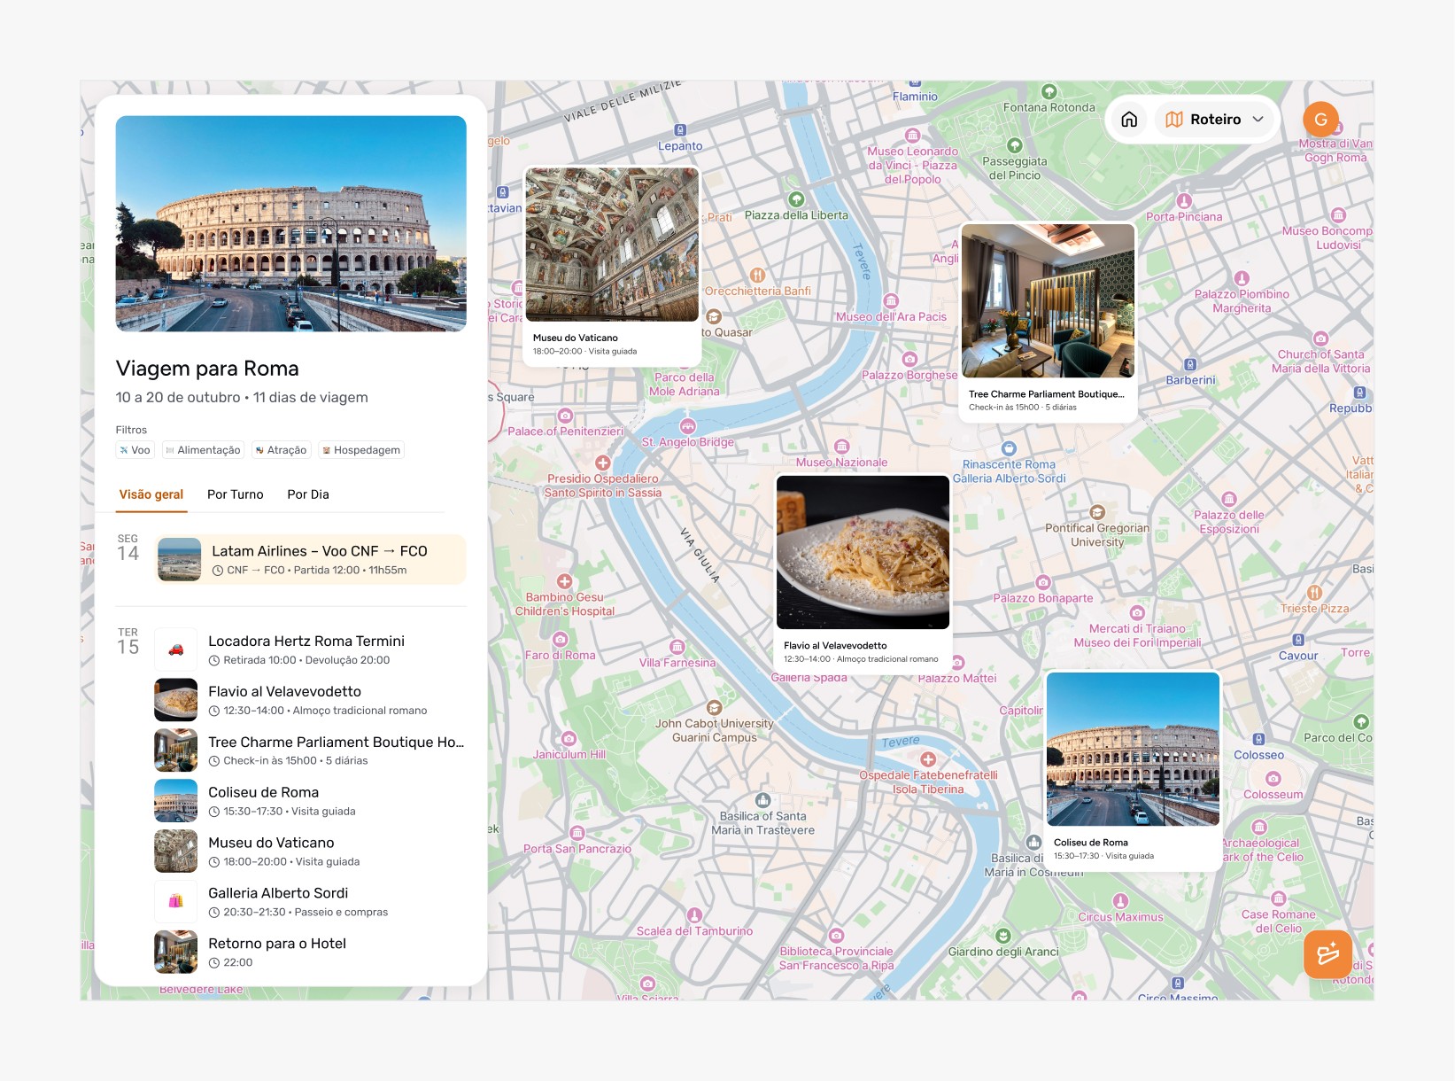Click the Palazzo Bonaparte map pin
Screen dimensions: 1455x1081
[x=1043, y=583]
